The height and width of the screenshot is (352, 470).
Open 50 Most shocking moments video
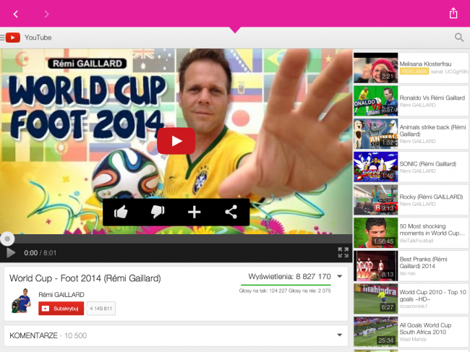[411, 233]
